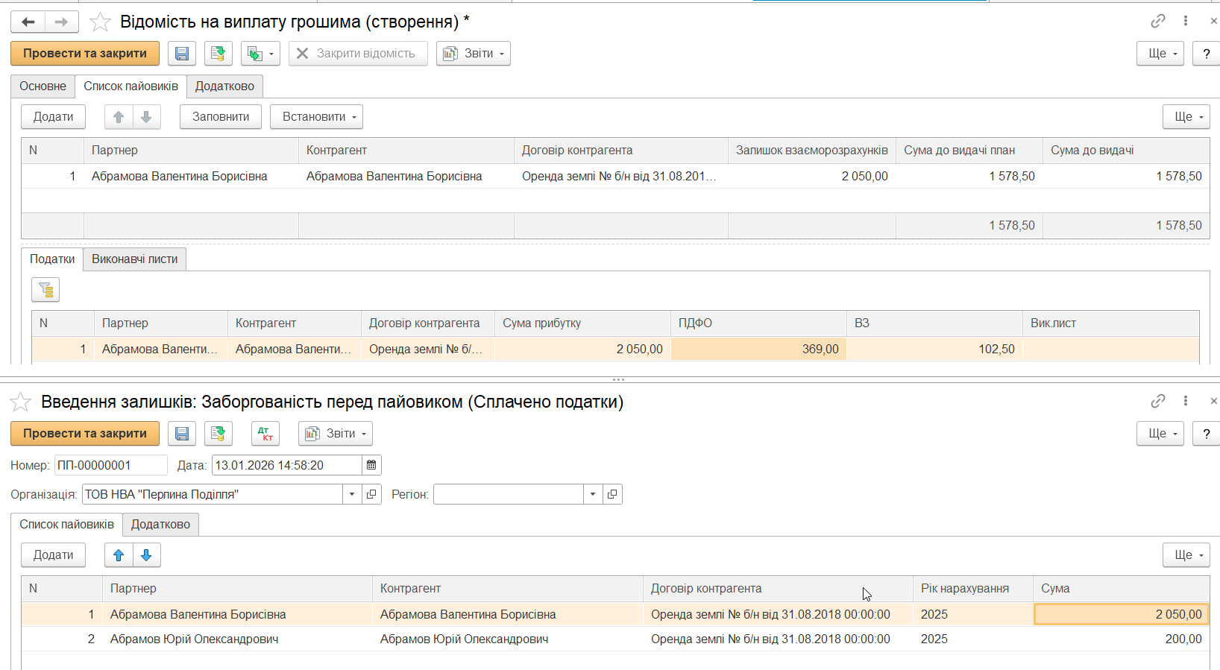This screenshot has height=670, width=1220.
Task: Click the Дата field 13.01.2026 14:58:20
Action: click(x=287, y=465)
